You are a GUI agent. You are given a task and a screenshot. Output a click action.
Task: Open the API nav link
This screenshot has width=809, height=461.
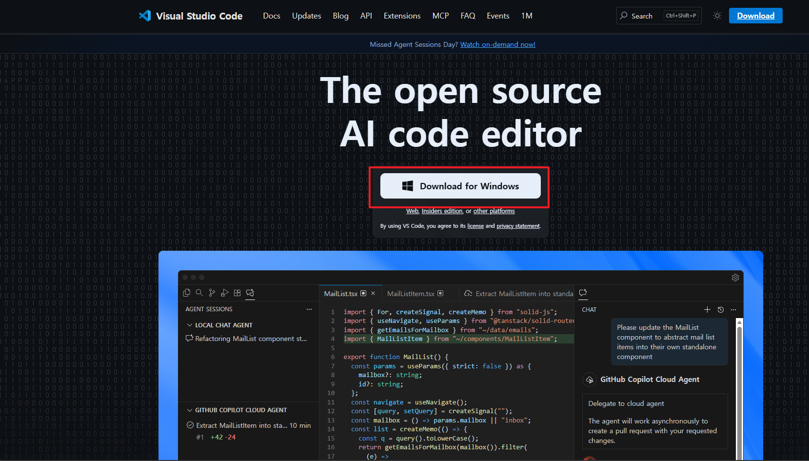coord(366,16)
